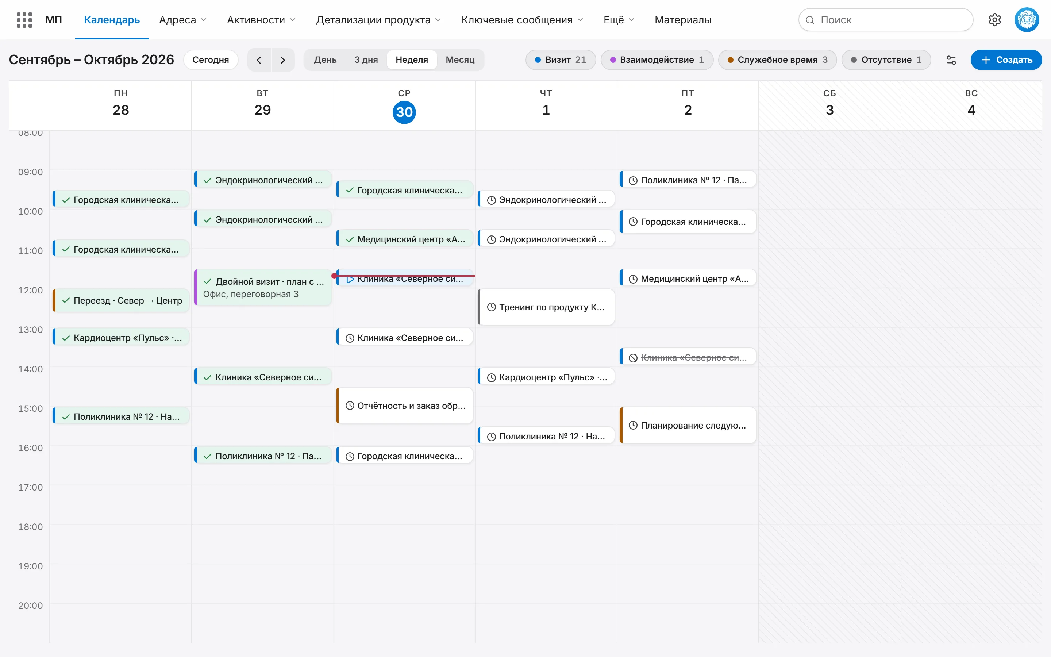The width and height of the screenshot is (1051, 657).
Task: Click cancelled icon on strikethrough Клиника event
Action: click(633, 358)
